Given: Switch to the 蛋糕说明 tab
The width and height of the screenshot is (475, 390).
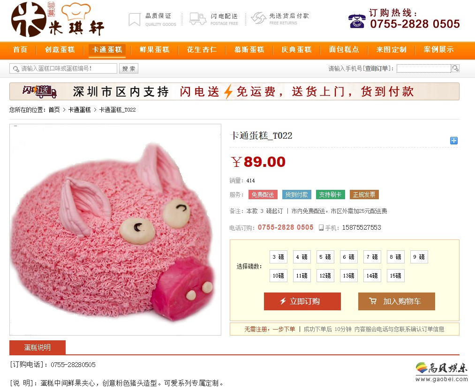Looking at the screenshot, I should tap(38, 347).
